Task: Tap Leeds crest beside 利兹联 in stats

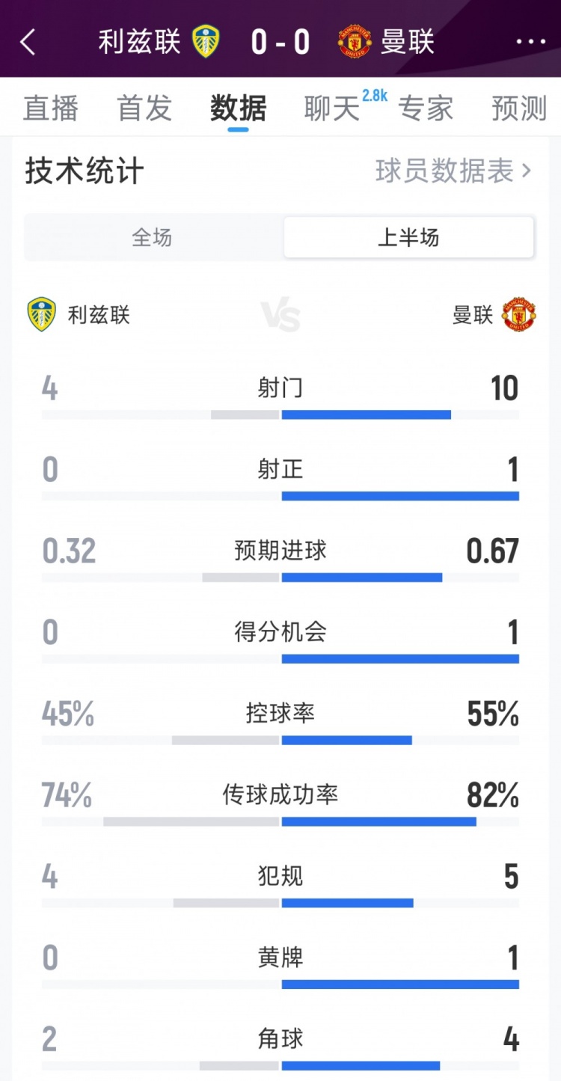Action: point(42,314)
